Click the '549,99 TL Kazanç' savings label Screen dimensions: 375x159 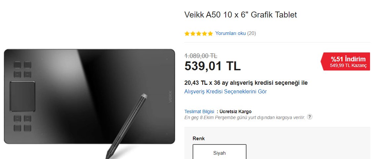click(x=348, y=66)
